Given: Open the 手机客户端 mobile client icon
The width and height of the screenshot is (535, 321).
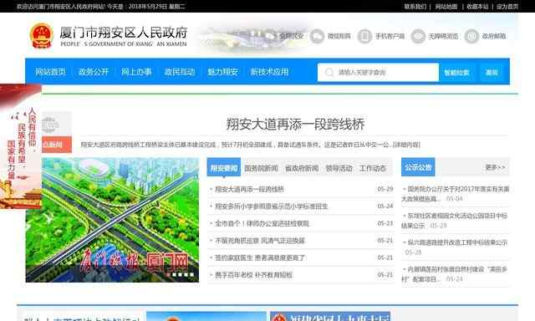Looking at the screenshot, I should coord(364,36).
